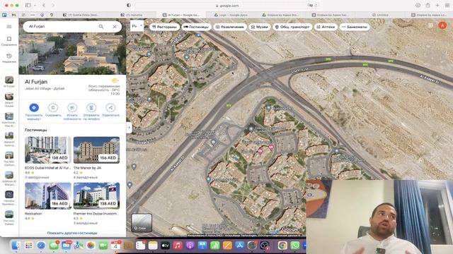Screen dimensions: 453x254
Task: Open Premier Inn Dubai Investment card
Action: pos(96,203)
